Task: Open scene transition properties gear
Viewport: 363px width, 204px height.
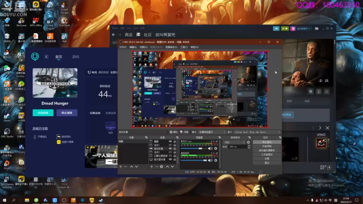Action: click(x=248, y=142)
